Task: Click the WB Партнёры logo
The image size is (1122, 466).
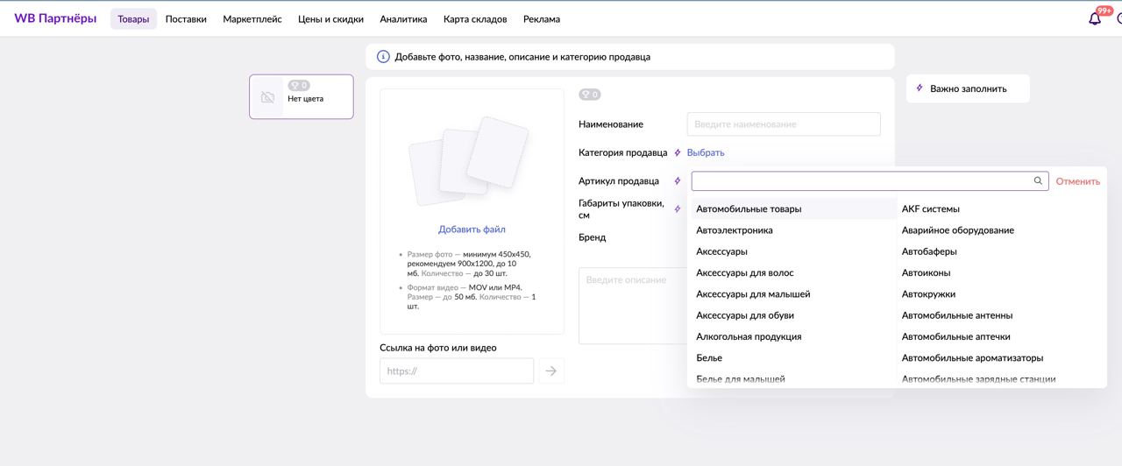Action: click(55, 18)
